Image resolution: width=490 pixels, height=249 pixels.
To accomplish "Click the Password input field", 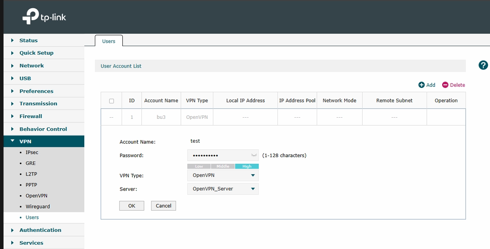I will click(219, 156).
